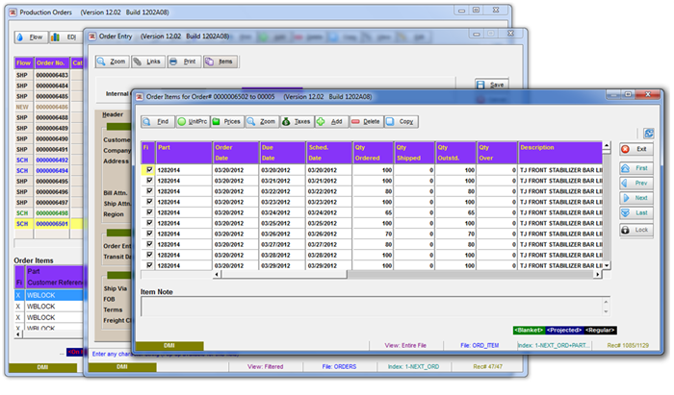The image size is (674, 395).
Task: Lock the current record
Action: pyautogui.click(x=636, y=231)
